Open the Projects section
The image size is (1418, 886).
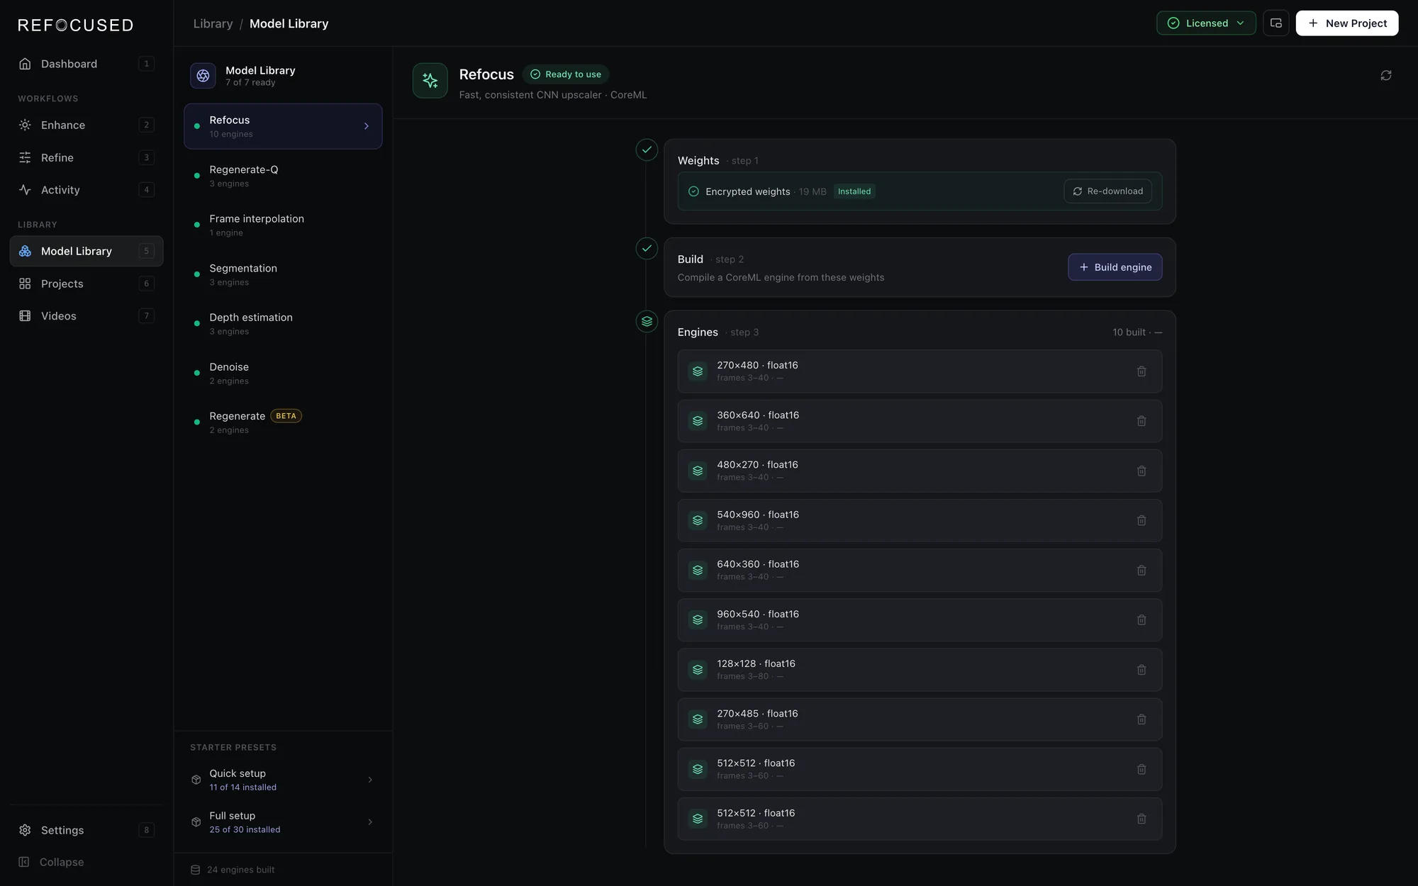click(x=86, y=284)
